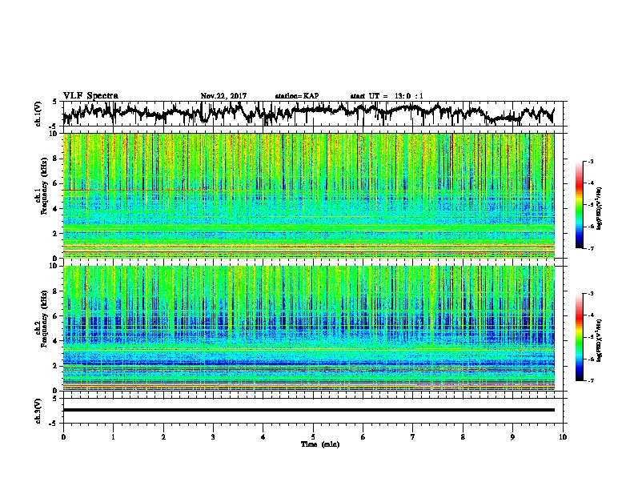
Task: Click time axis tick label '4'
Action: (263, 437)
